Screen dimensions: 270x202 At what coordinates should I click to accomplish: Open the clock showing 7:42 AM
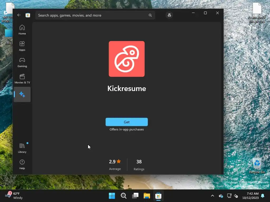(x=250, y=196)
